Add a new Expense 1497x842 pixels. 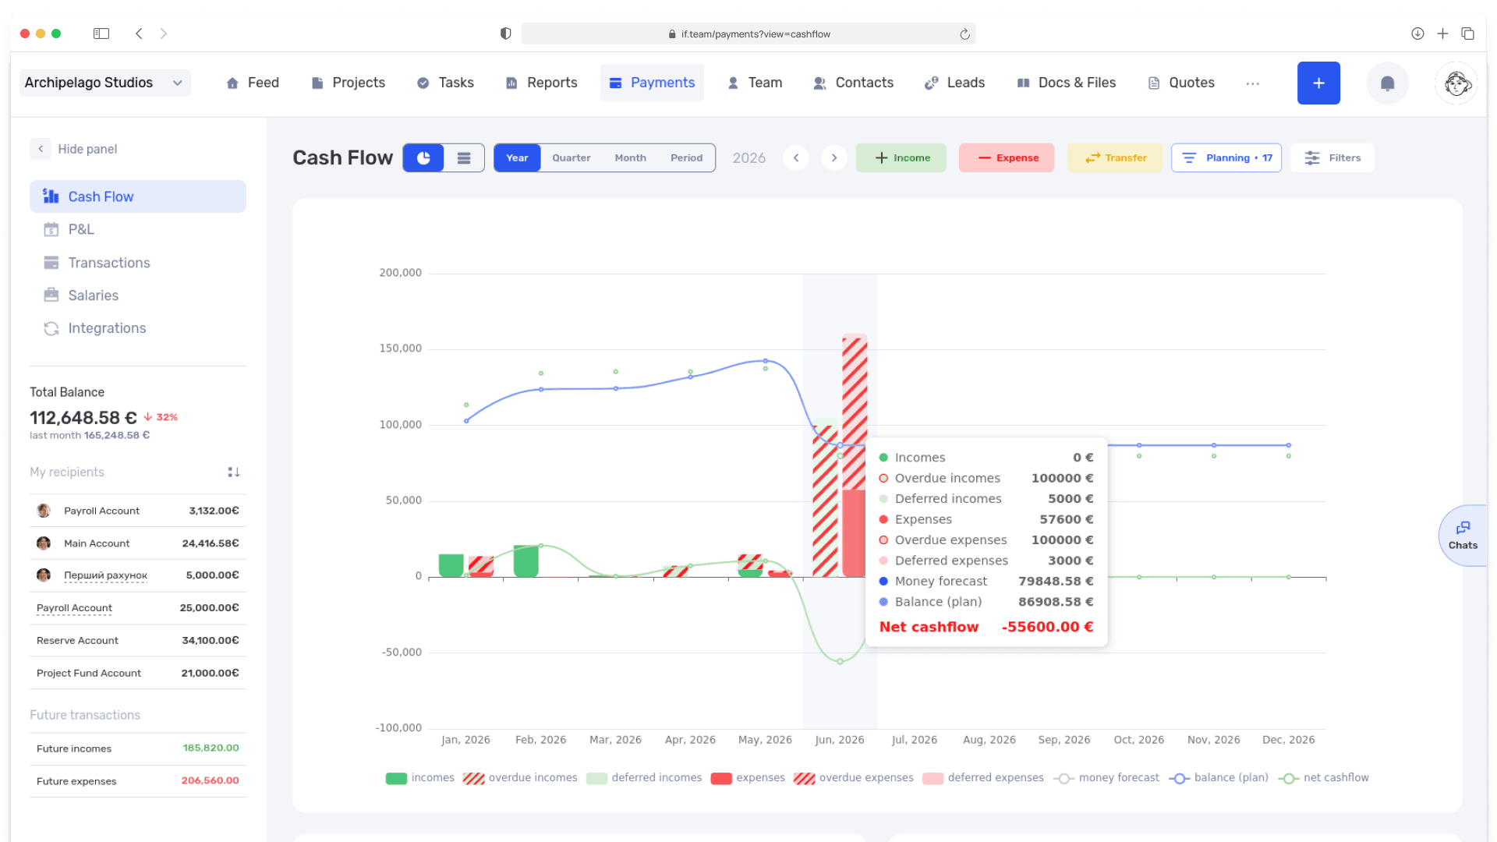(x=1007, y=157)
